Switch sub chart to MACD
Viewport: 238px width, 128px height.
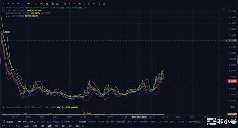pyautogui.click(x=101, y=122)
